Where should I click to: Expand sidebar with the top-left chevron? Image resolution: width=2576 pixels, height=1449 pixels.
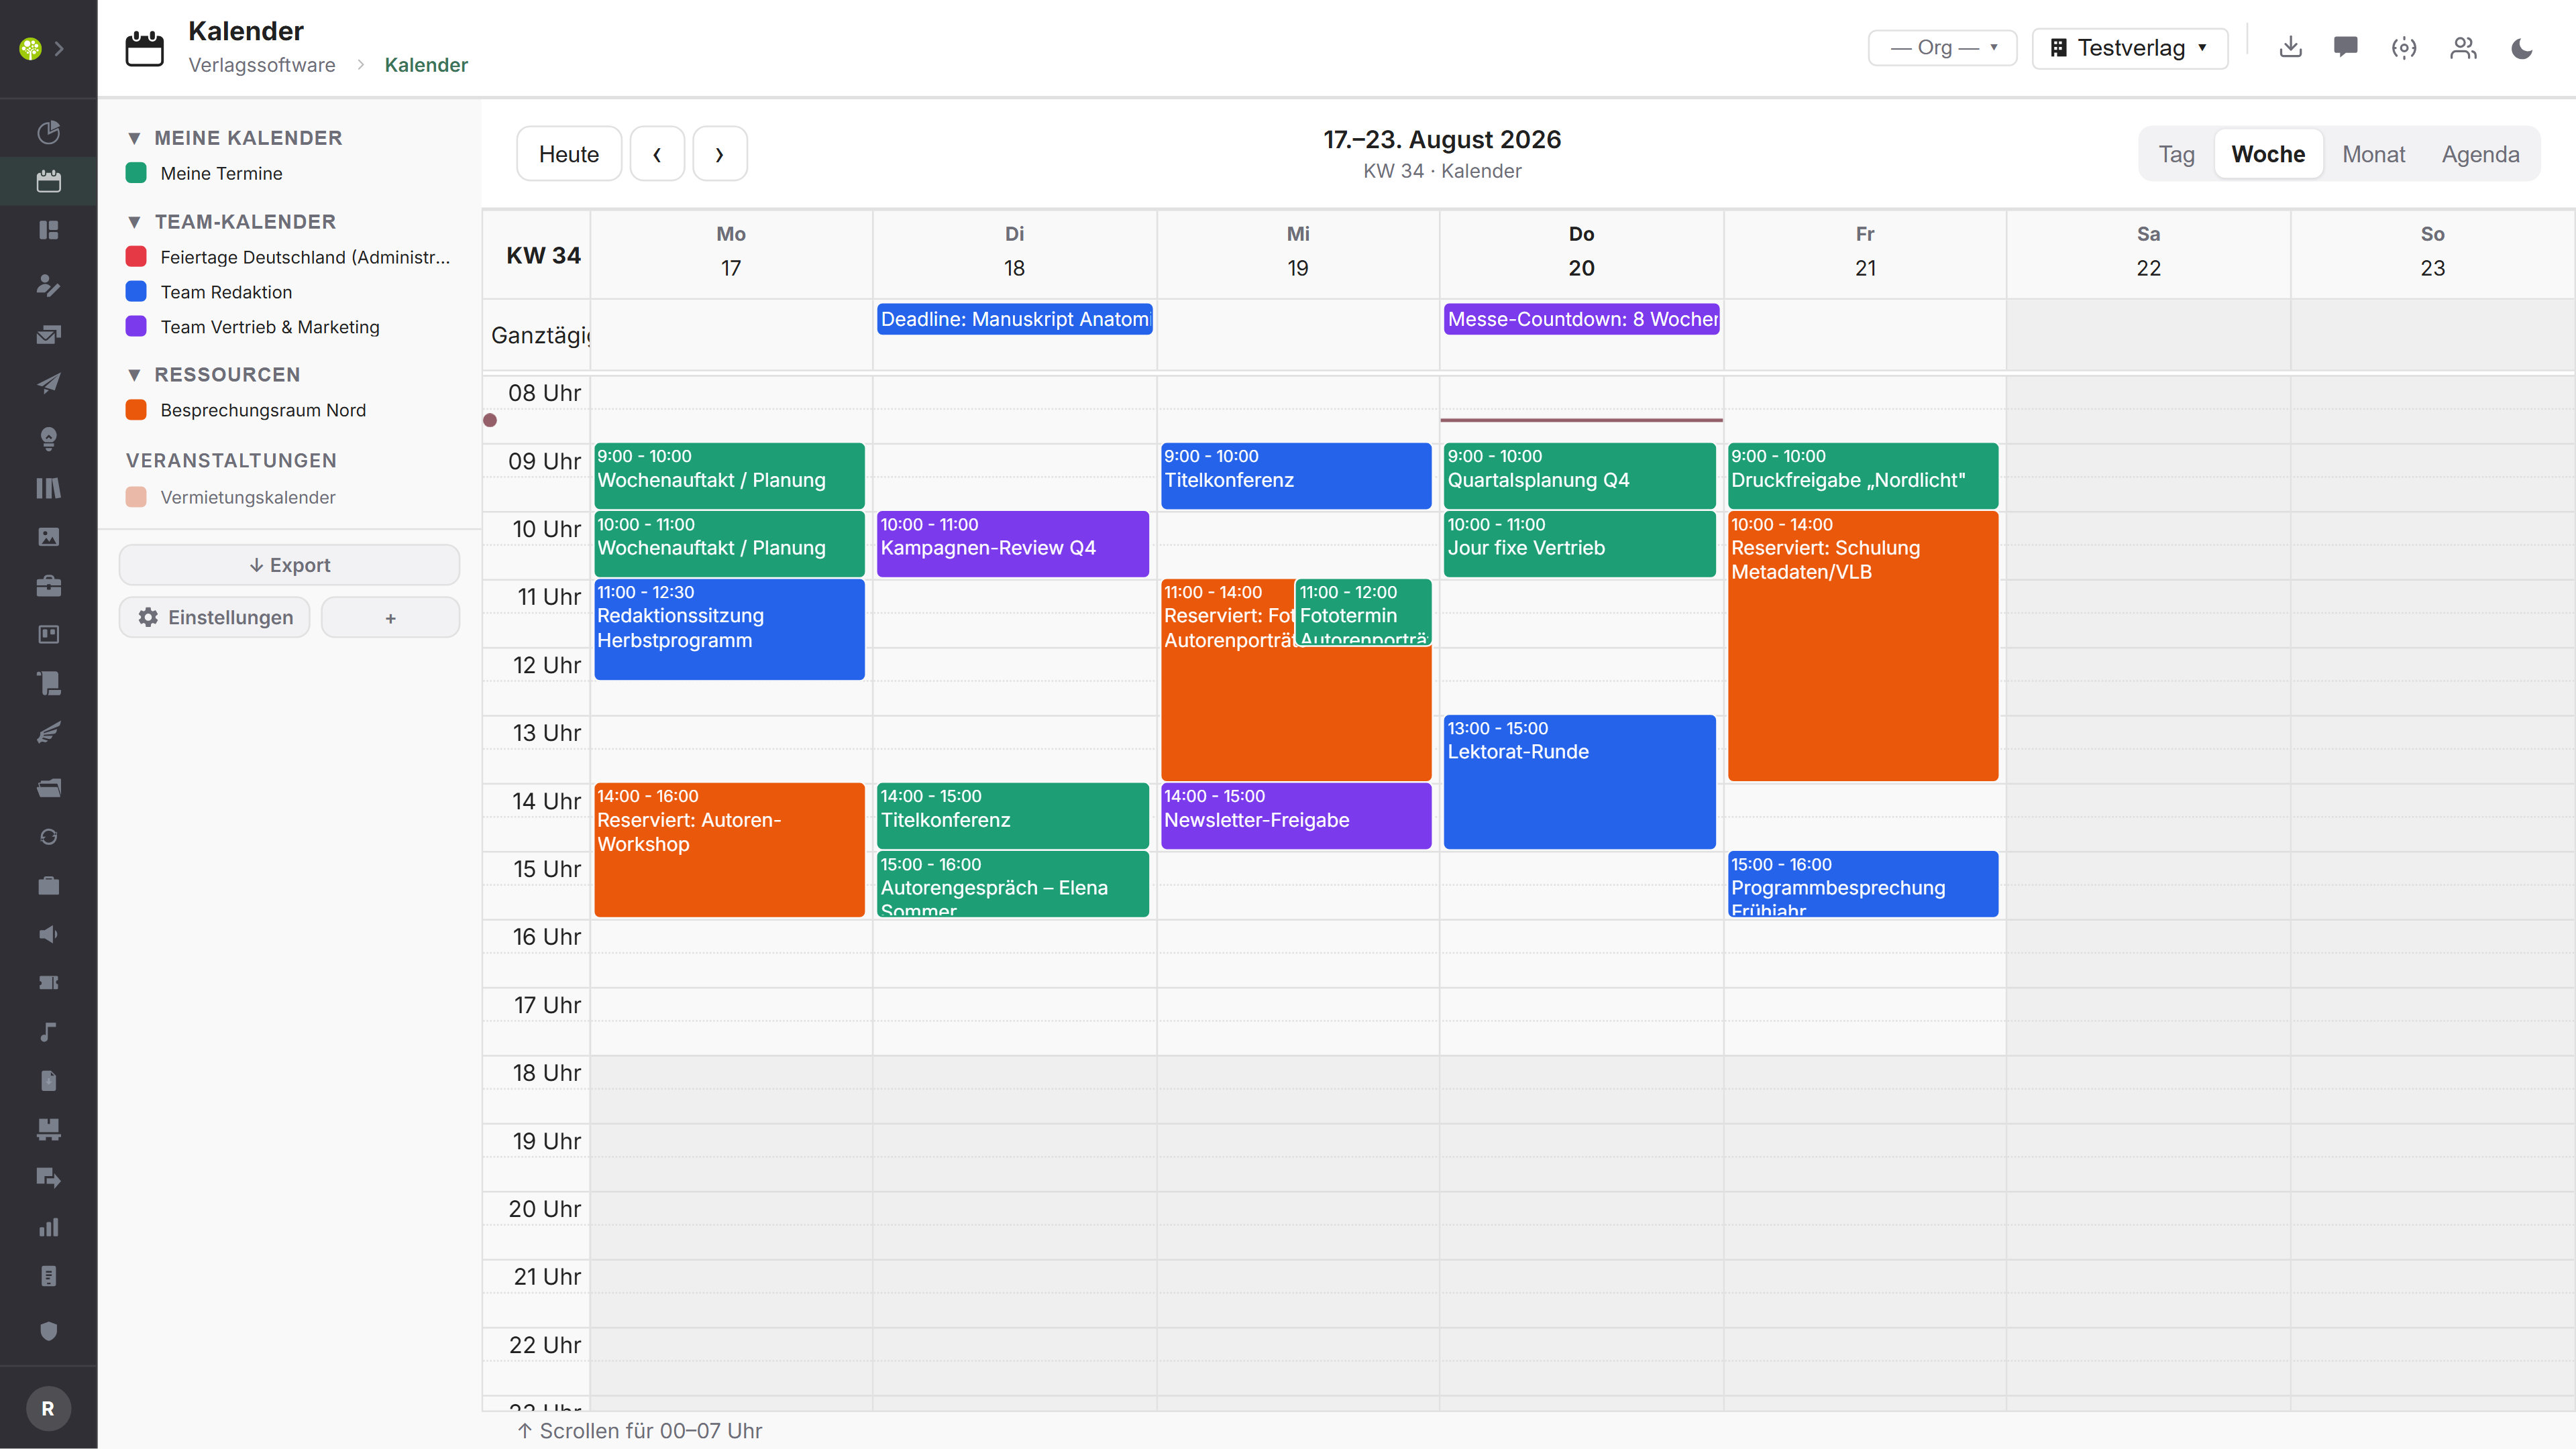click(60, 47)
